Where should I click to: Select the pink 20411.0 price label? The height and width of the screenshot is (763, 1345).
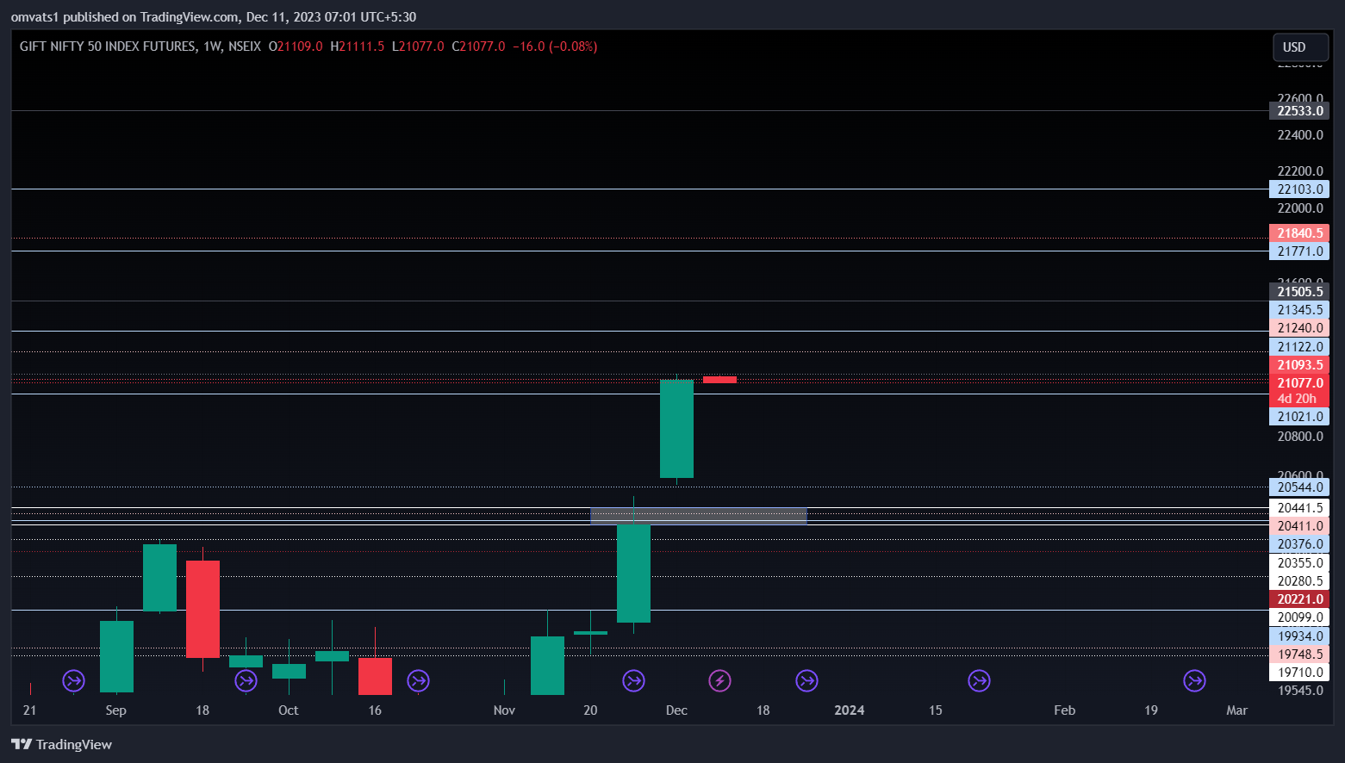point(1299,526)
